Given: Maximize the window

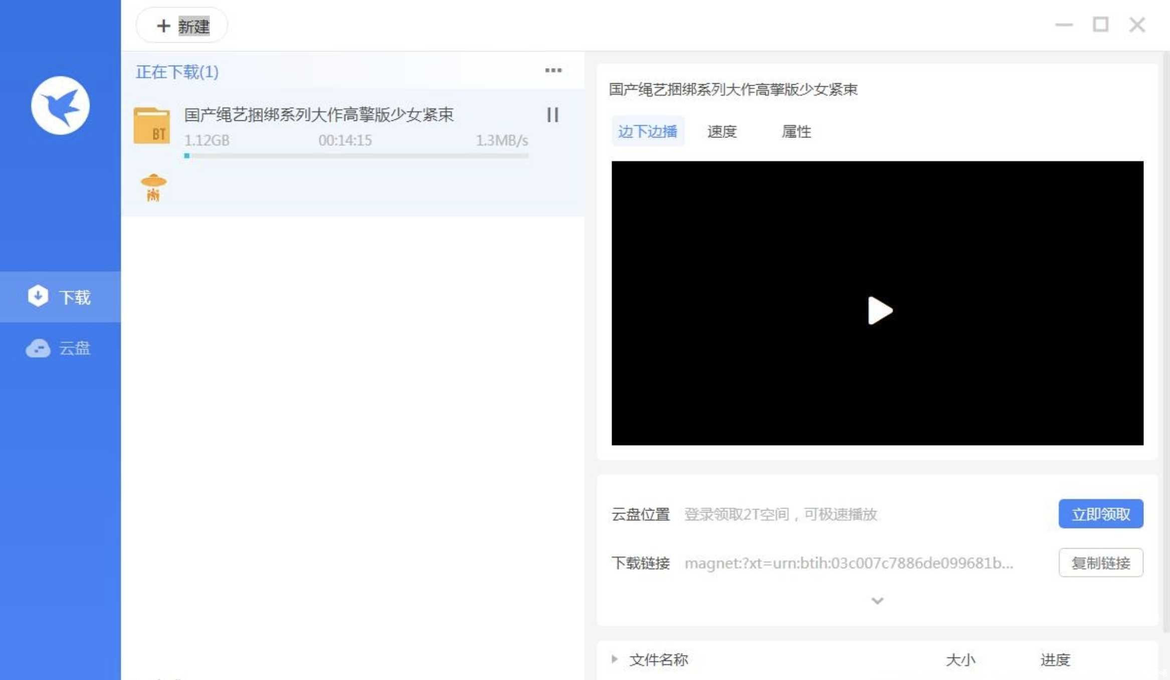Looking at the screenshot, I should click(1100, 25).
